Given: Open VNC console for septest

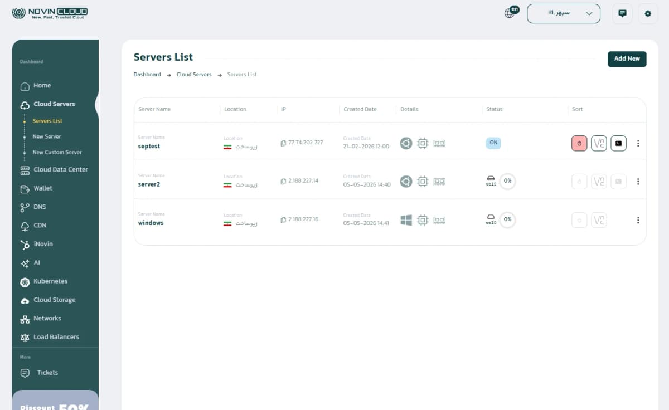Looking at the screenshot, I should [599, 143].
